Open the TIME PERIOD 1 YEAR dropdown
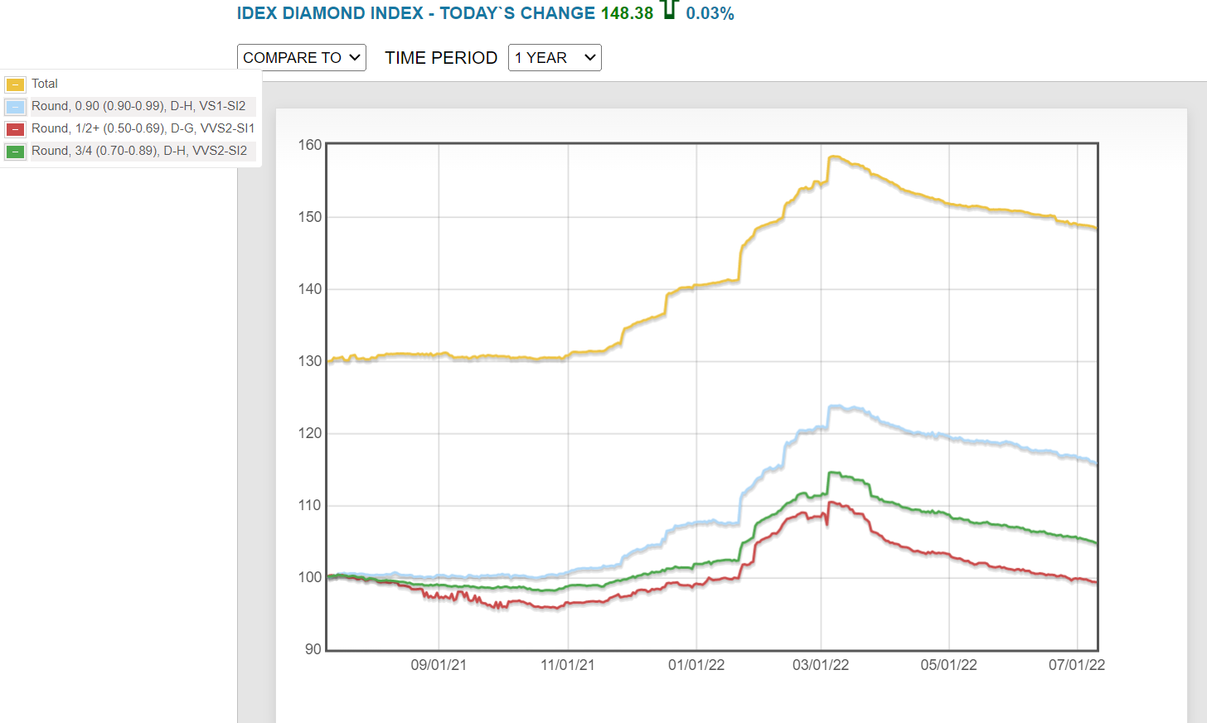Image resolution: width=1207 pixels, height=723 pixels. (x=555, y=57)
